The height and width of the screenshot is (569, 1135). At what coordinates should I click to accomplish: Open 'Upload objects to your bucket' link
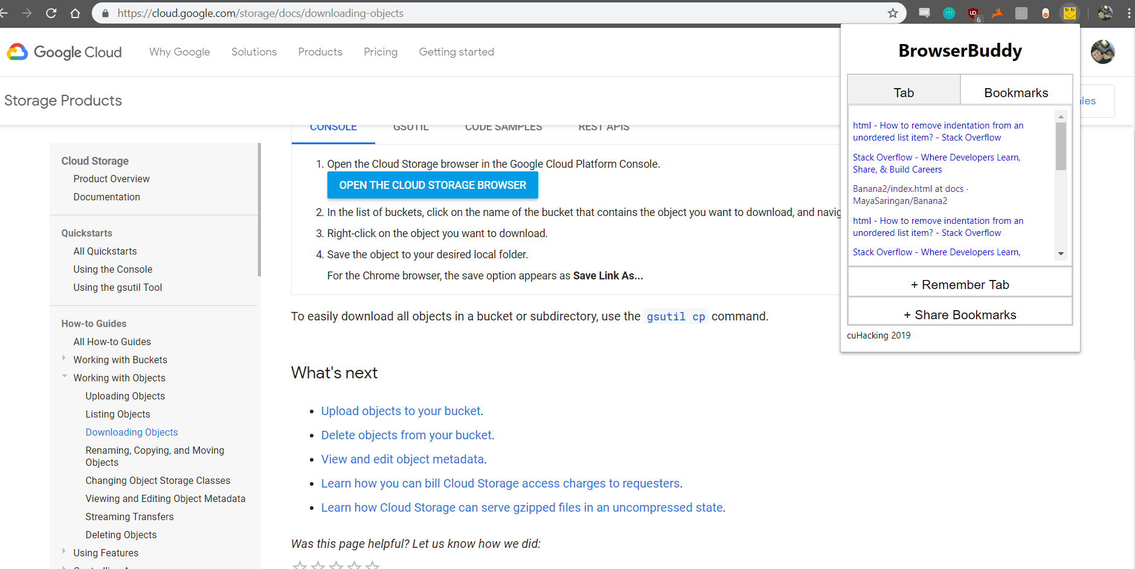tap(401, 411)
